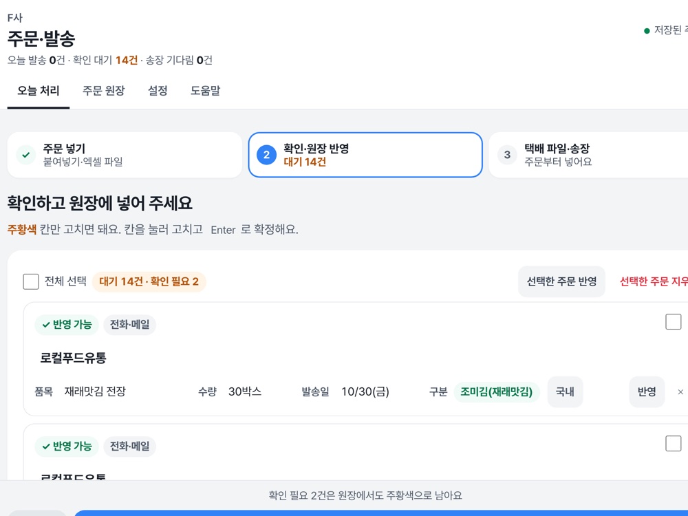Click the 로컬푸드유통 customer name in first card
The width and height of the screenshot is (688, 516).
coord(74,358)
